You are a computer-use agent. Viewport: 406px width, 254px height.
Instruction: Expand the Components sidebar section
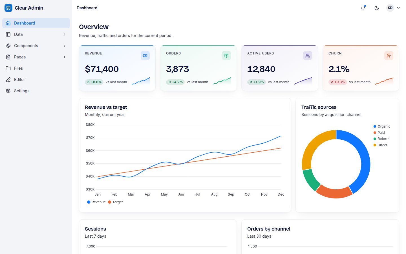36,46
